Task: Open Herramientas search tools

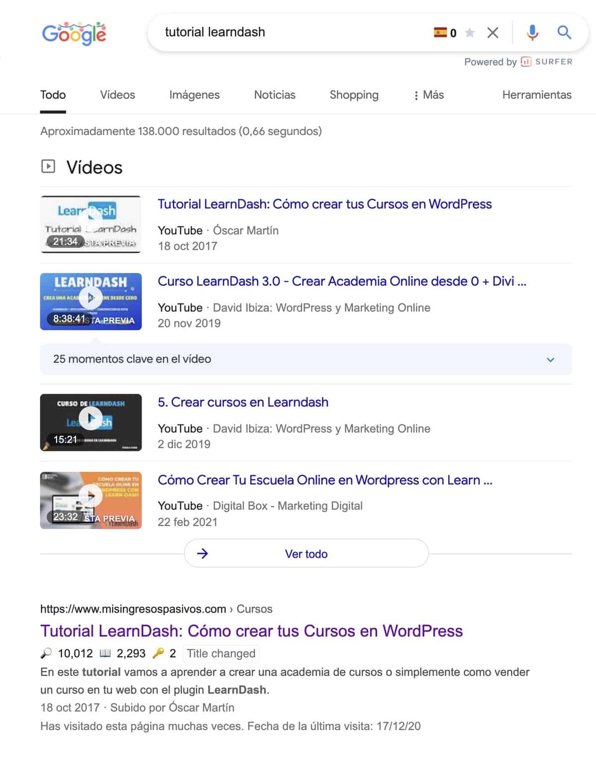Action: pos(537,95)
